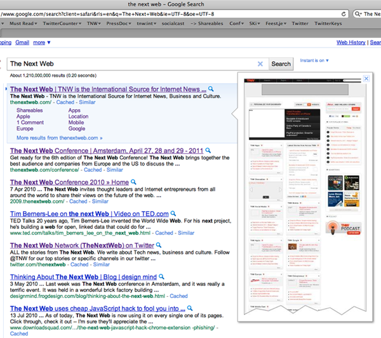Open JavaScript hack article result
Viewport: 381px width, 338px height.
coord(98,308)
